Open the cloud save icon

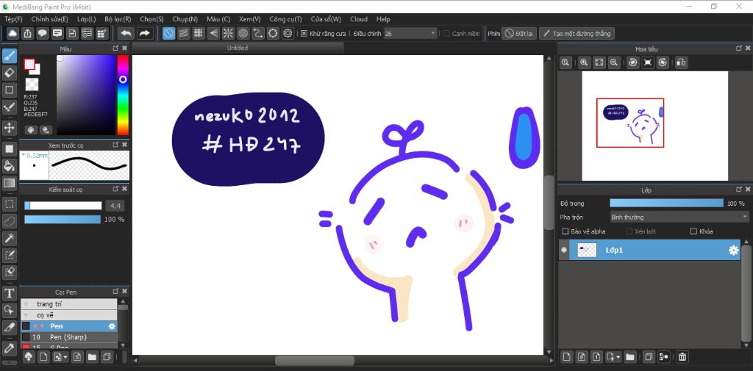point(13,34)
